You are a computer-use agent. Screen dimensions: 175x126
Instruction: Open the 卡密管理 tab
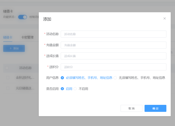(27, 37)
